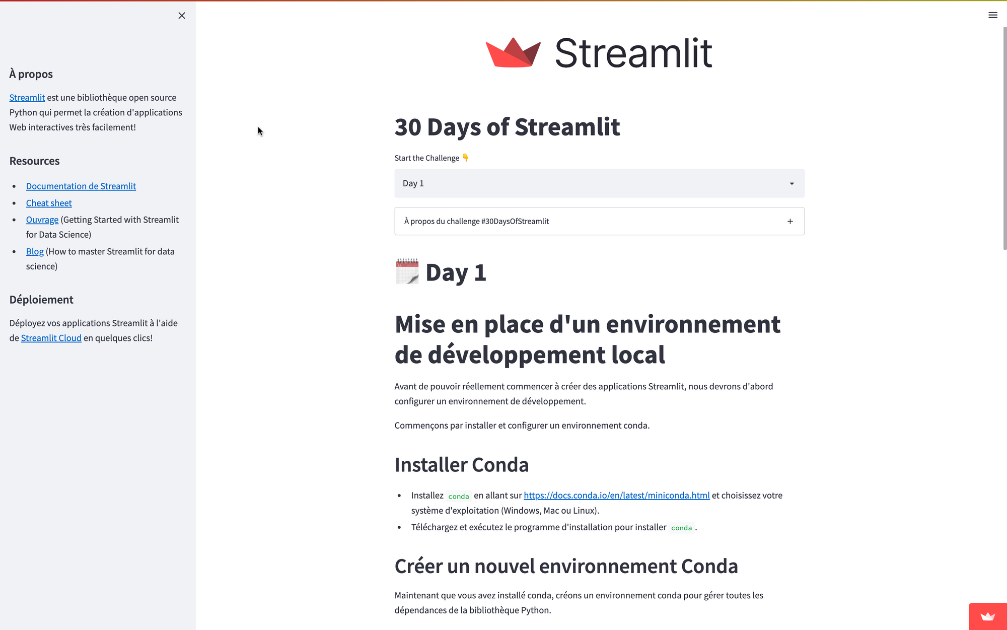Click the Installer Conda section heading
Viewport: 1007px width, 630px height.
click(x=461, y=465)
